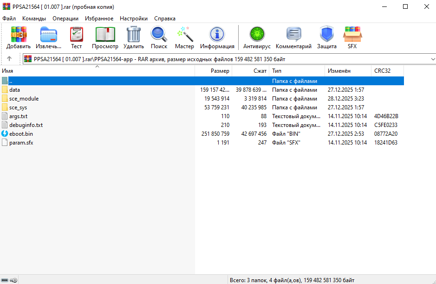Run the Антивирус scan tool
Viewport: 436px width, 284px height.
pyautogui.click(x=257, y=38)
